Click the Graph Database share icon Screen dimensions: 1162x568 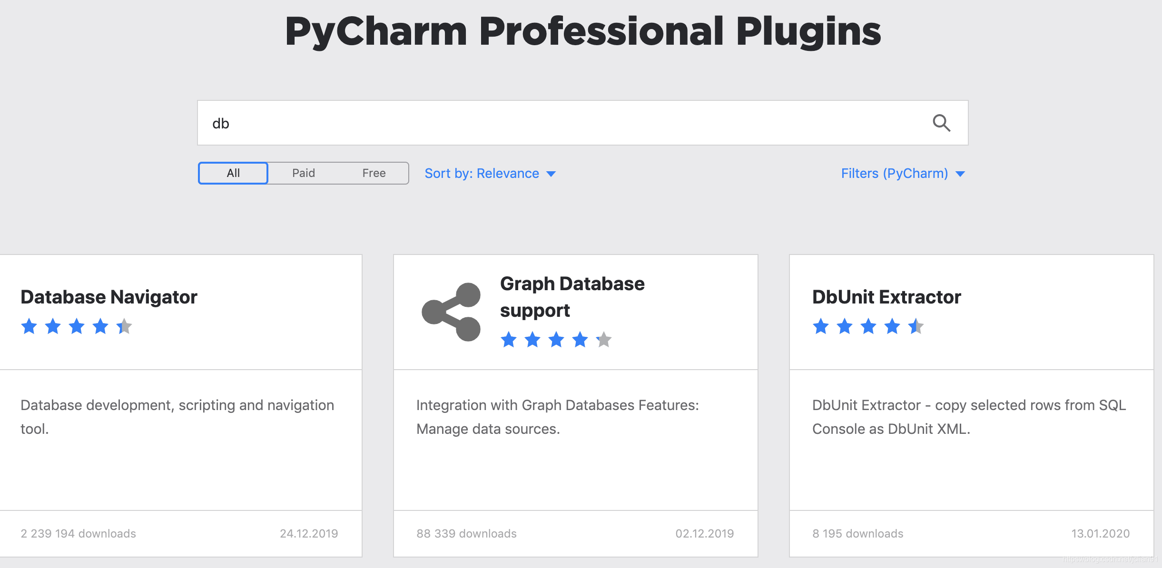tap(451, 312)
